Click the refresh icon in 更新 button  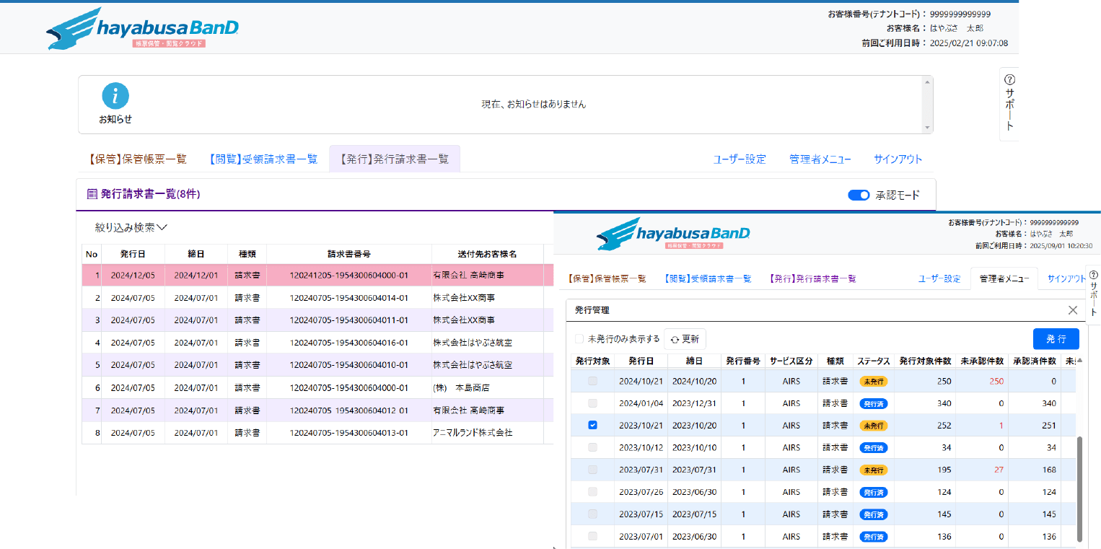pyautogui.click(x=675, y=339)
